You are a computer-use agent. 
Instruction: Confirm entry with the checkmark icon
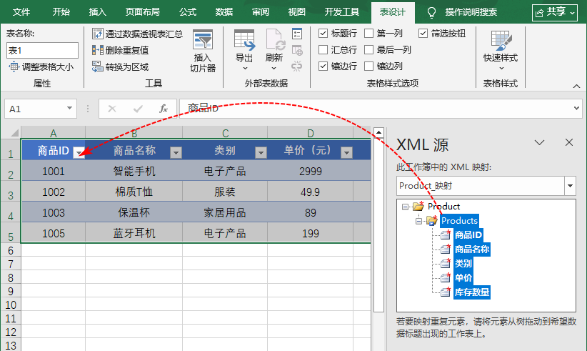138,109
